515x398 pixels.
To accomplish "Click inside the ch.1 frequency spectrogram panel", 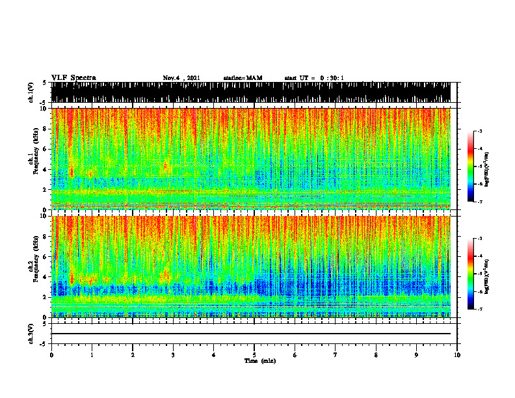I will coord(250,159).
